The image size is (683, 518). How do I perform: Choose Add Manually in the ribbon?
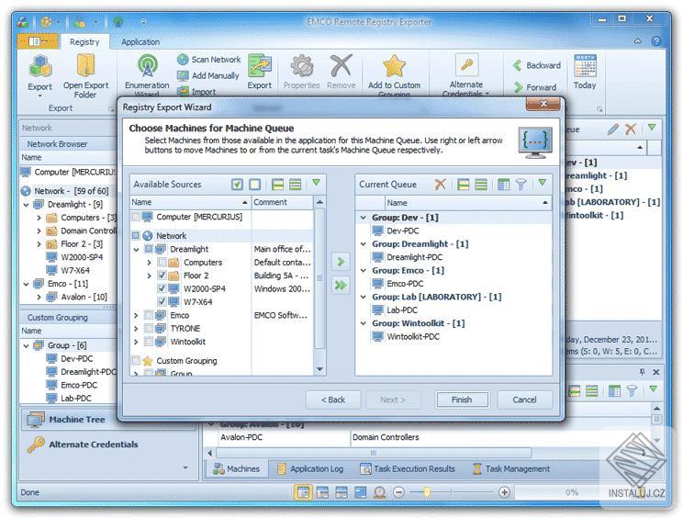coord(208,75)
